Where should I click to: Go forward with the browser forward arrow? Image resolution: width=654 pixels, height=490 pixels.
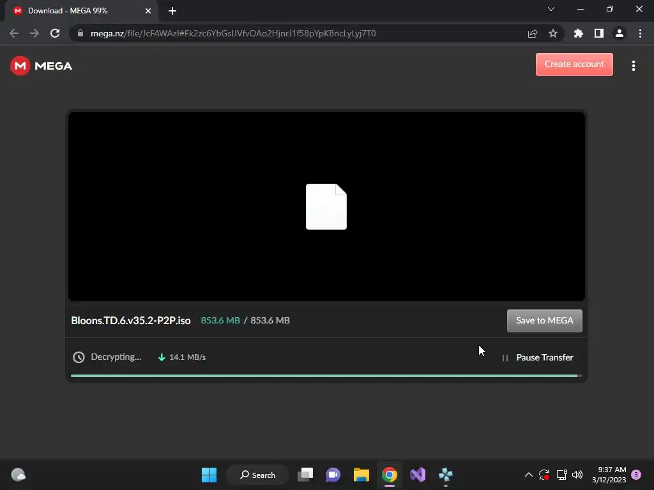tap(34, 33)
